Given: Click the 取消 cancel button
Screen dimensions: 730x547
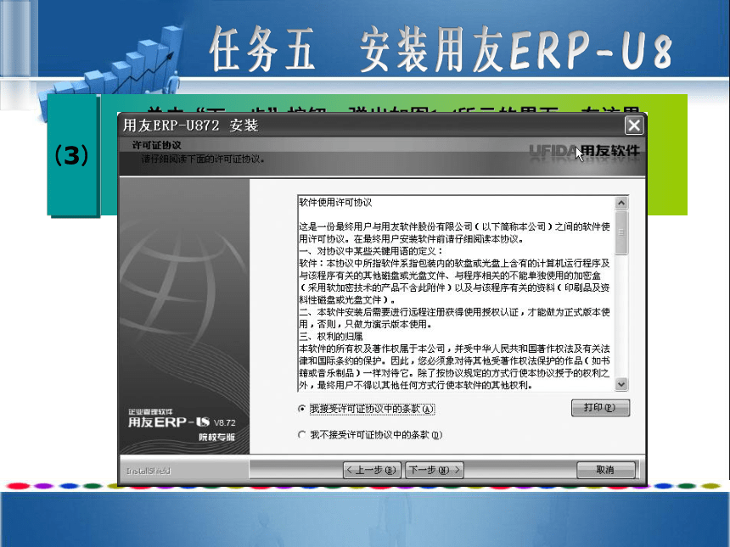Looking at the screenshot, I should [606, 471].
